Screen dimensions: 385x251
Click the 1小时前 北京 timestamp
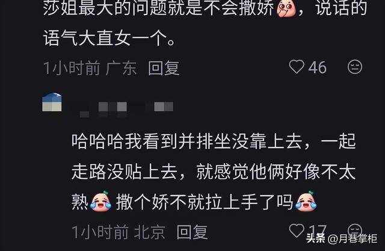click(119, 232)
